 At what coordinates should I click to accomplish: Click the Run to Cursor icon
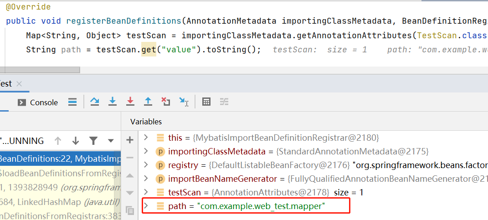click(184, 102)
